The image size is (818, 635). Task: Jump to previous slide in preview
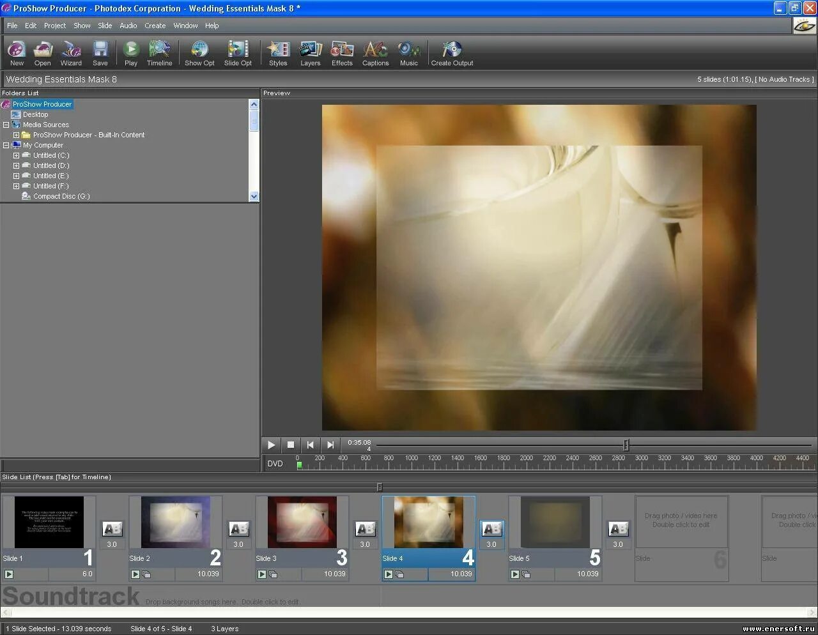click(x=311, y=445)
